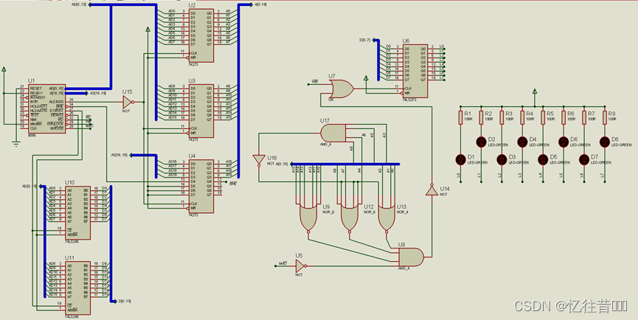Select LED D6
Image resolution: width=638 pixels, height=320 pixels.
coord(564,142)
